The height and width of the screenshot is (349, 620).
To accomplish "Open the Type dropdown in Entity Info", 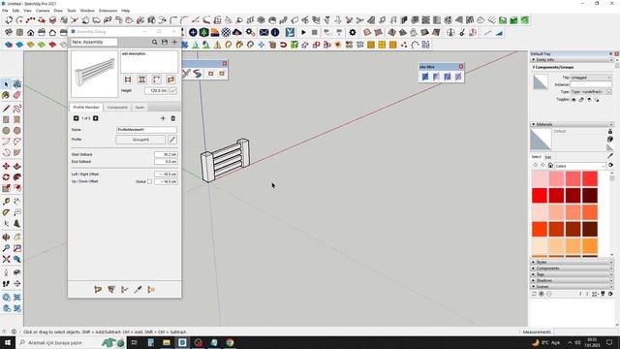I will coord(591,92).
